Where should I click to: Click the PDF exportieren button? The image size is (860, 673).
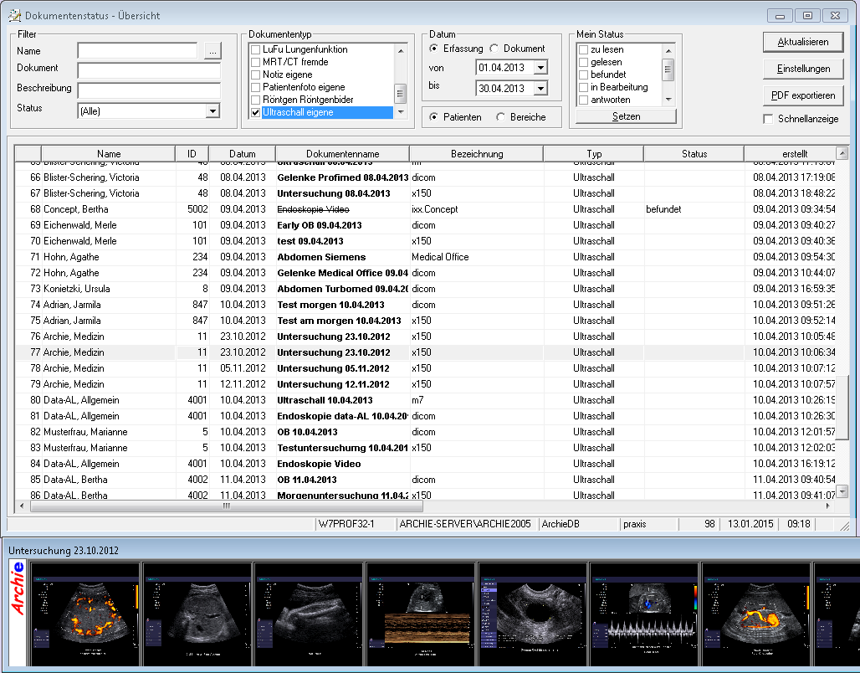point(803,95)
